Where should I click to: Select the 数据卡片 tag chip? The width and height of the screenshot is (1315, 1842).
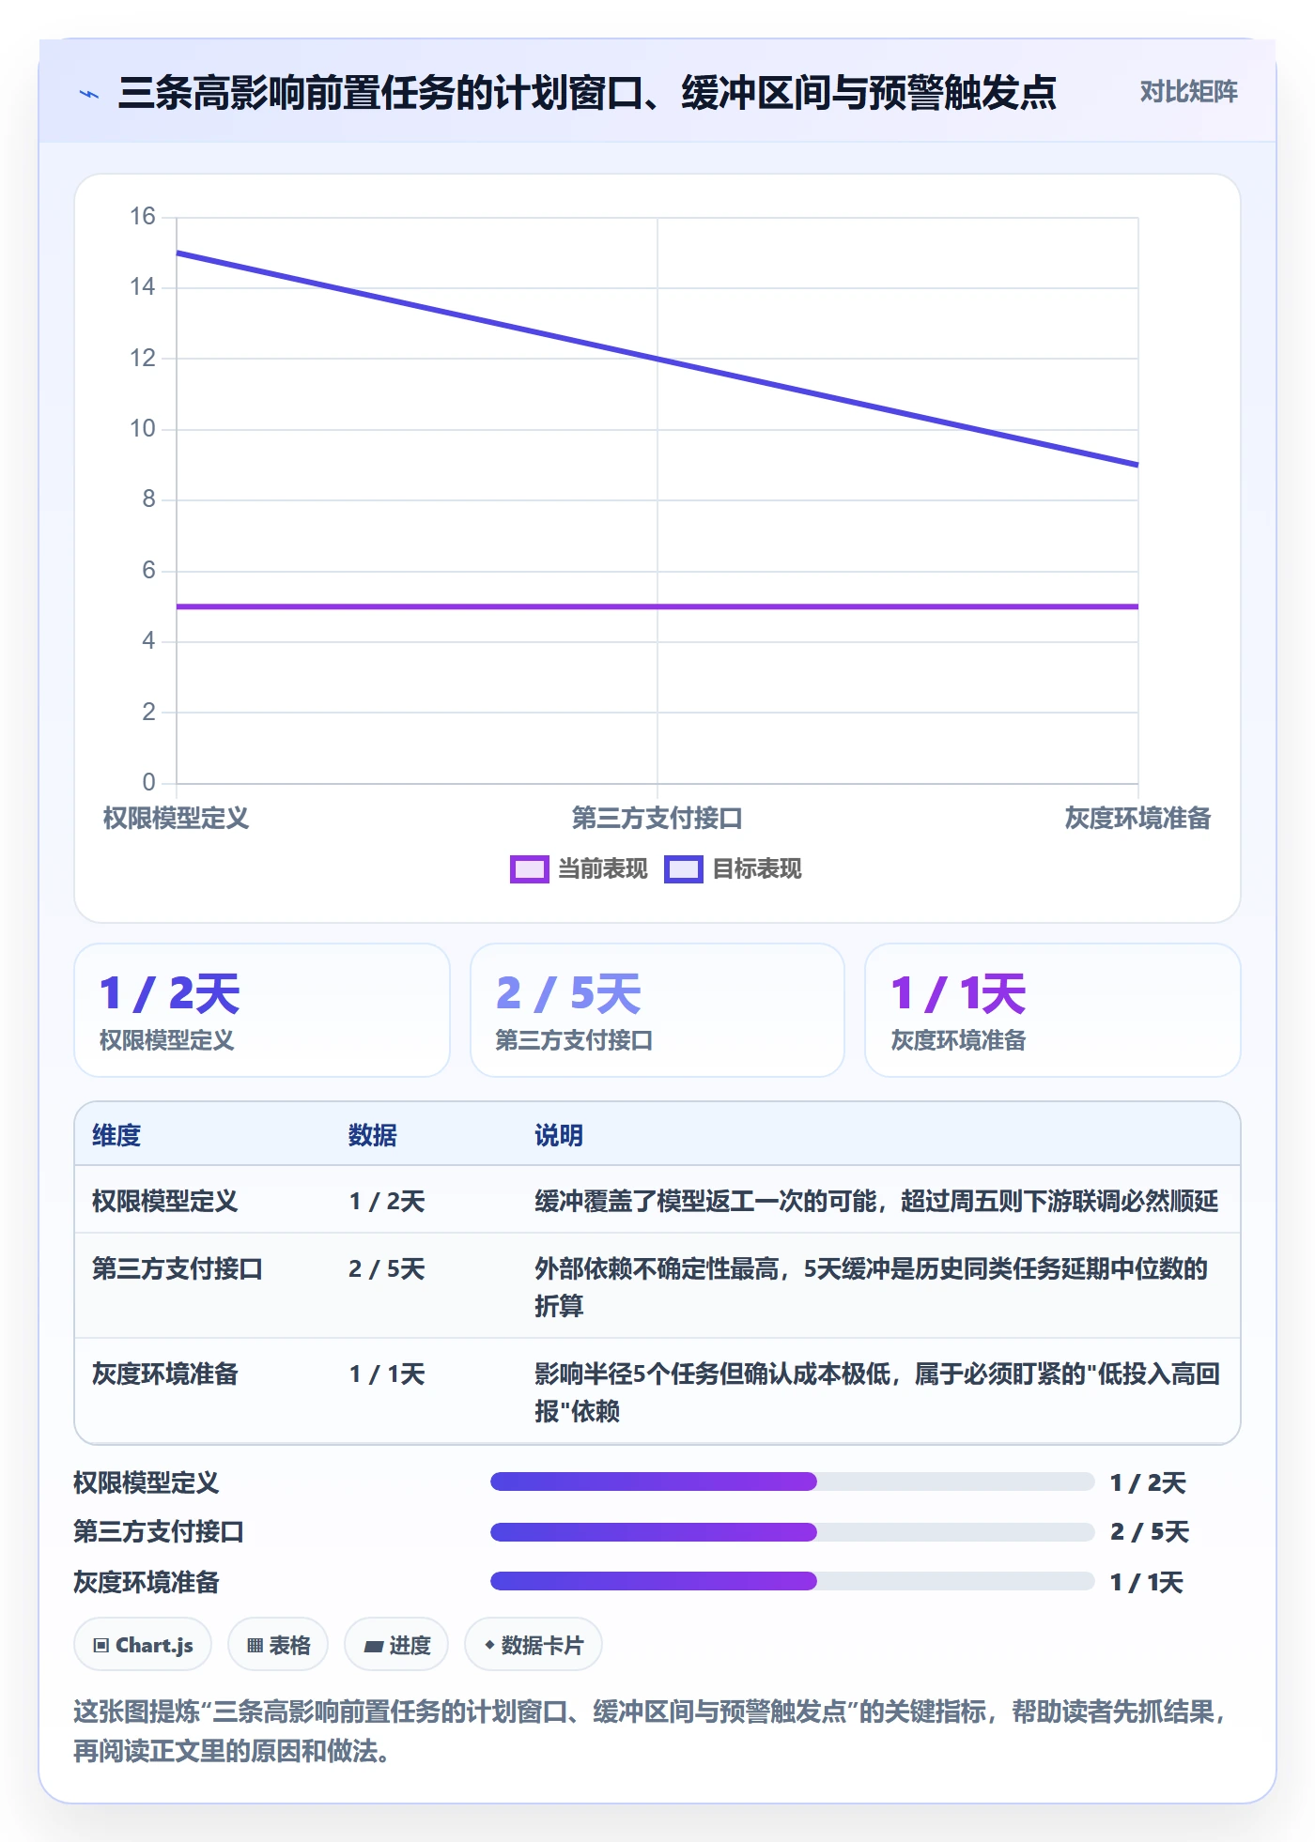coord(533,1645)
